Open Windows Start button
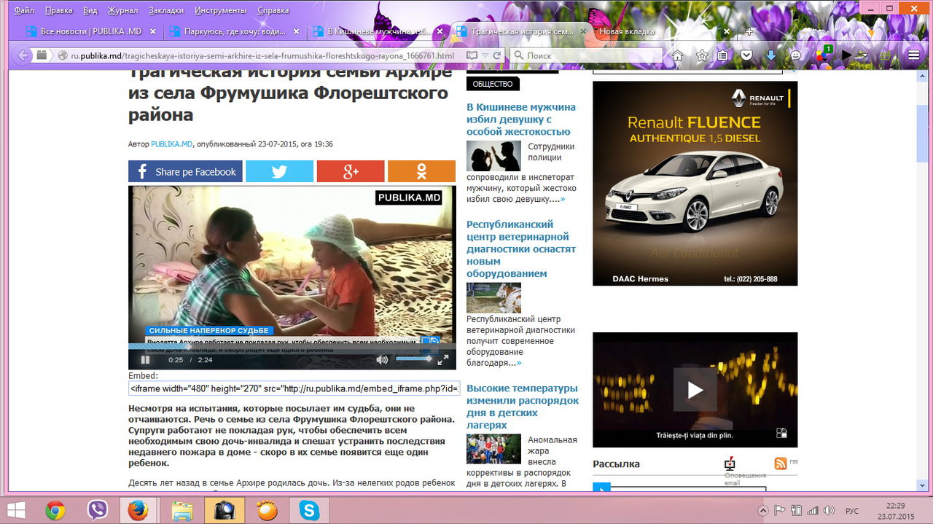 coord(15,510)
